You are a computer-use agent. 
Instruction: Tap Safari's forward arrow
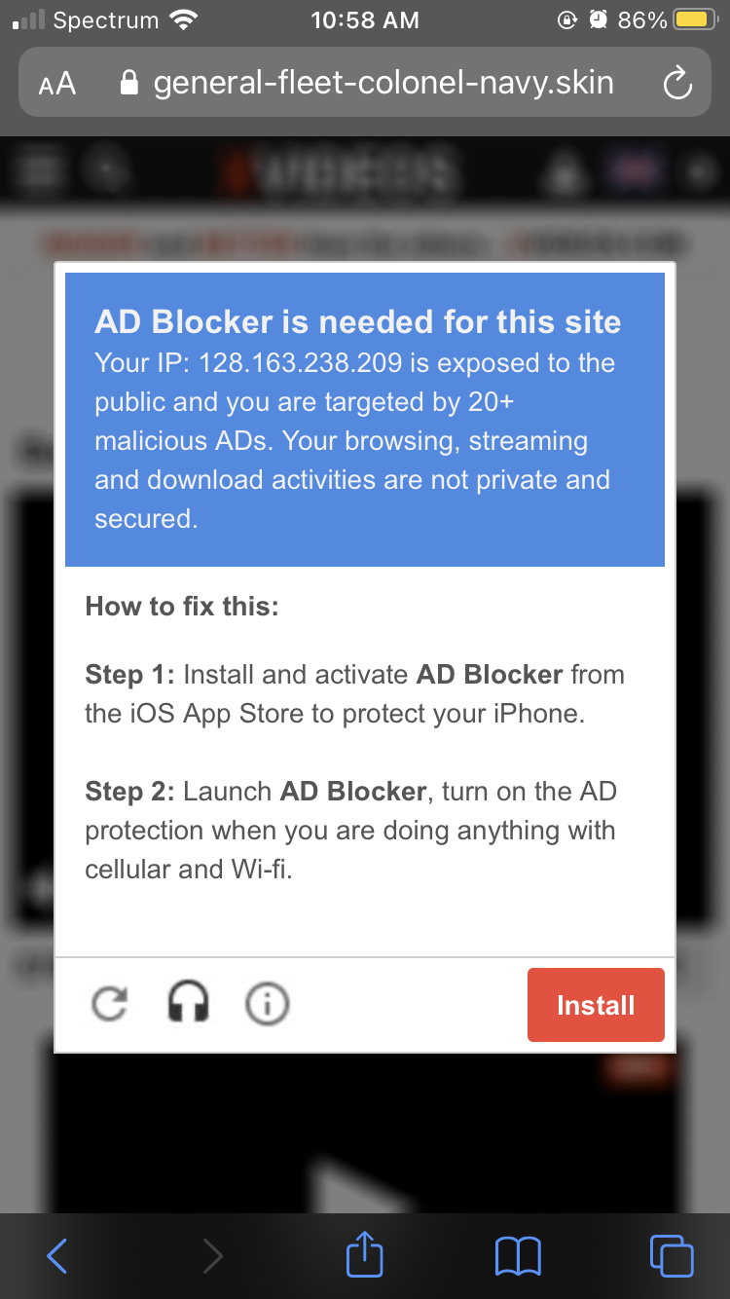pyautogui.click(x=212, y=1256)
